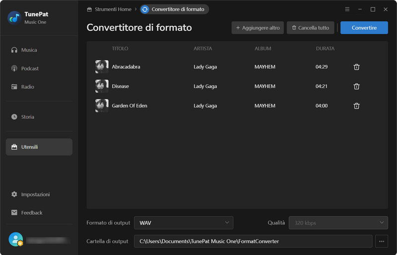Click the Garden Of Eden album thumbnail
397x255 pixels.
[x=102, y=106]
